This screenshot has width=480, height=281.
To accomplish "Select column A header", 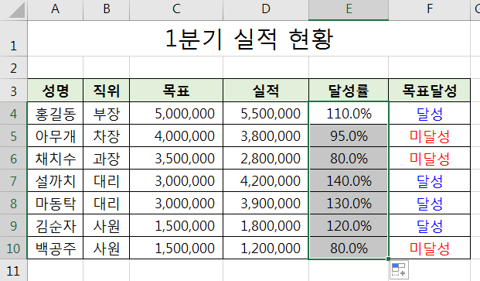I will (55, 10).
